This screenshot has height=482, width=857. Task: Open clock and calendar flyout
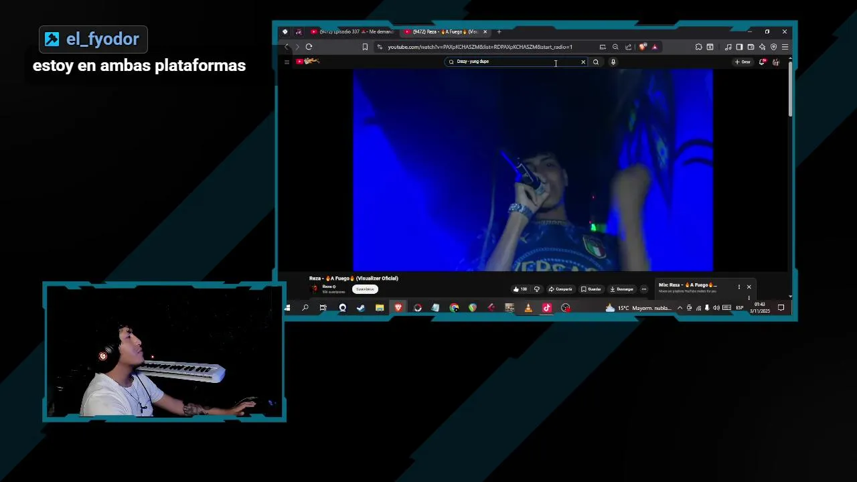point(760,308)
